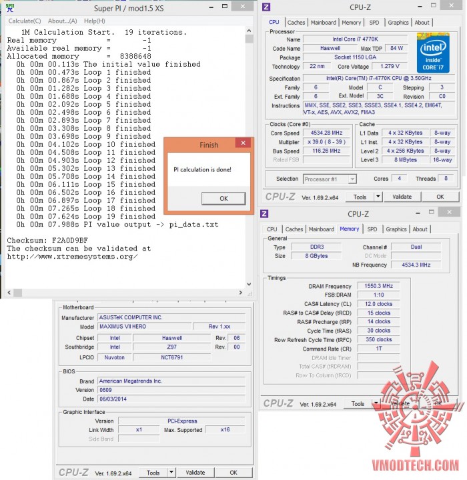This screenshot has height=480, width=467.
Task: Click the Core Voltage value 1.279 V
Action: tap(390, 66)
